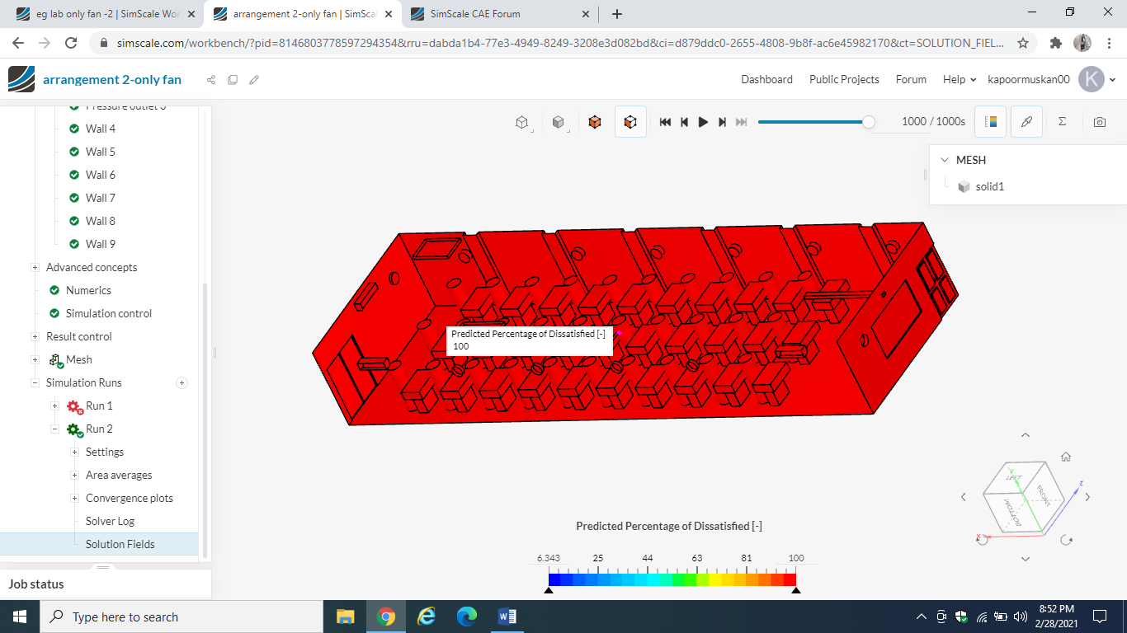Image resolution: width=1127 pixels, height=633 pixels.
Task: Collapse the MESH section
Action: click(945, 160)
